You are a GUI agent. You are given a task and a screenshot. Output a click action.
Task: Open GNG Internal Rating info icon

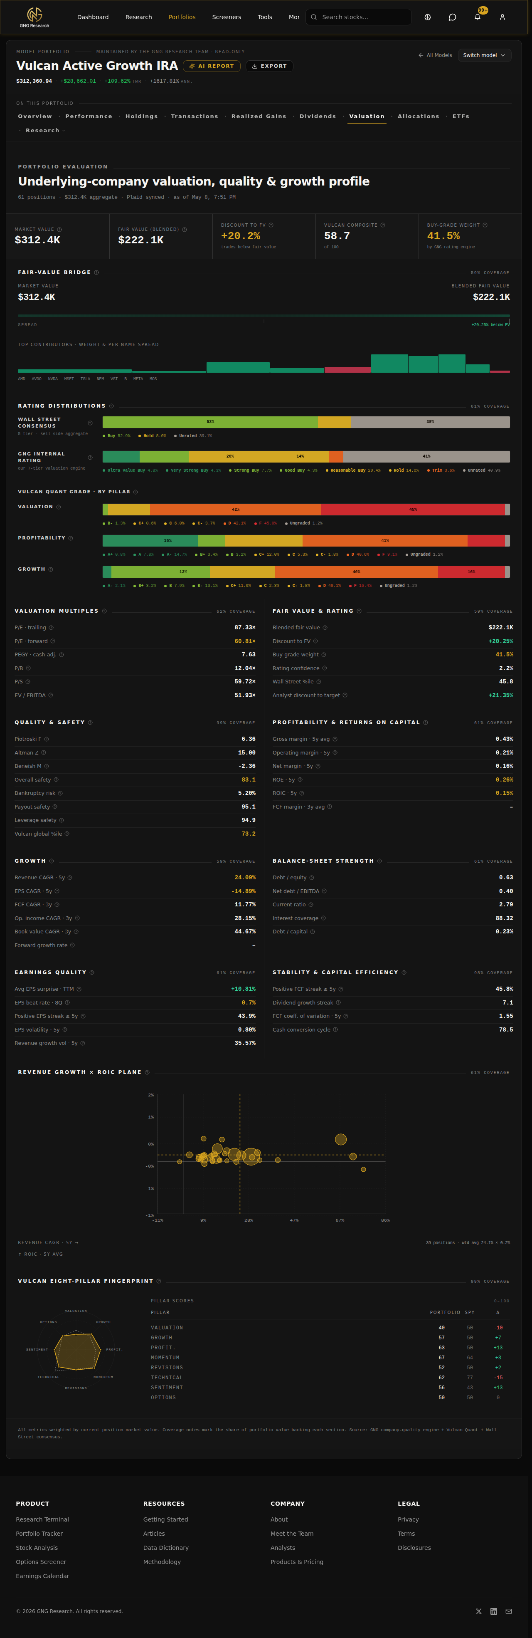click(90, 457)
